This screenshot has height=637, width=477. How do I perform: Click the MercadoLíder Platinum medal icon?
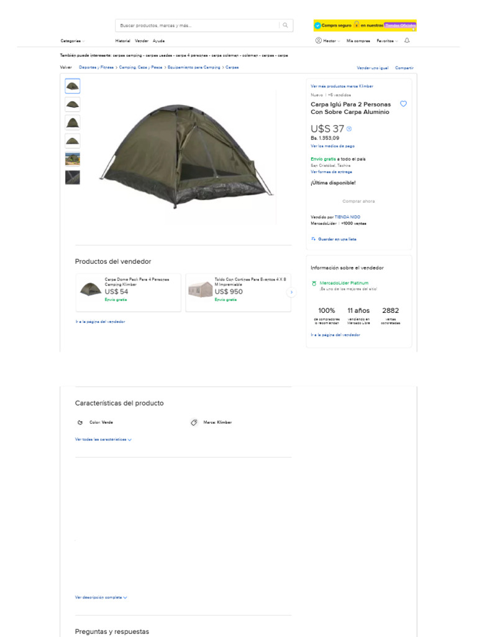coord(314,283)
